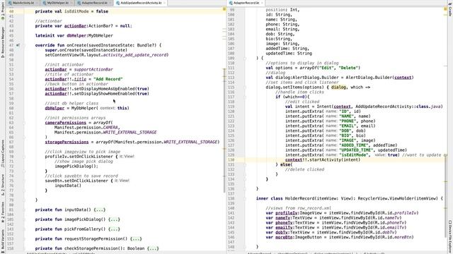Click the "isEditMode" putExtra key

pyautogui.click(x=355, y=155)
